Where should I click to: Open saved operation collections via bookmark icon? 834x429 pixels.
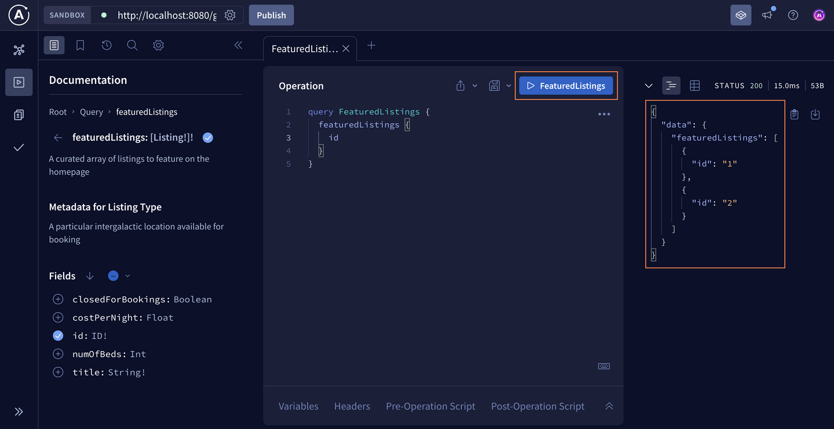click(x=80, y=45)
